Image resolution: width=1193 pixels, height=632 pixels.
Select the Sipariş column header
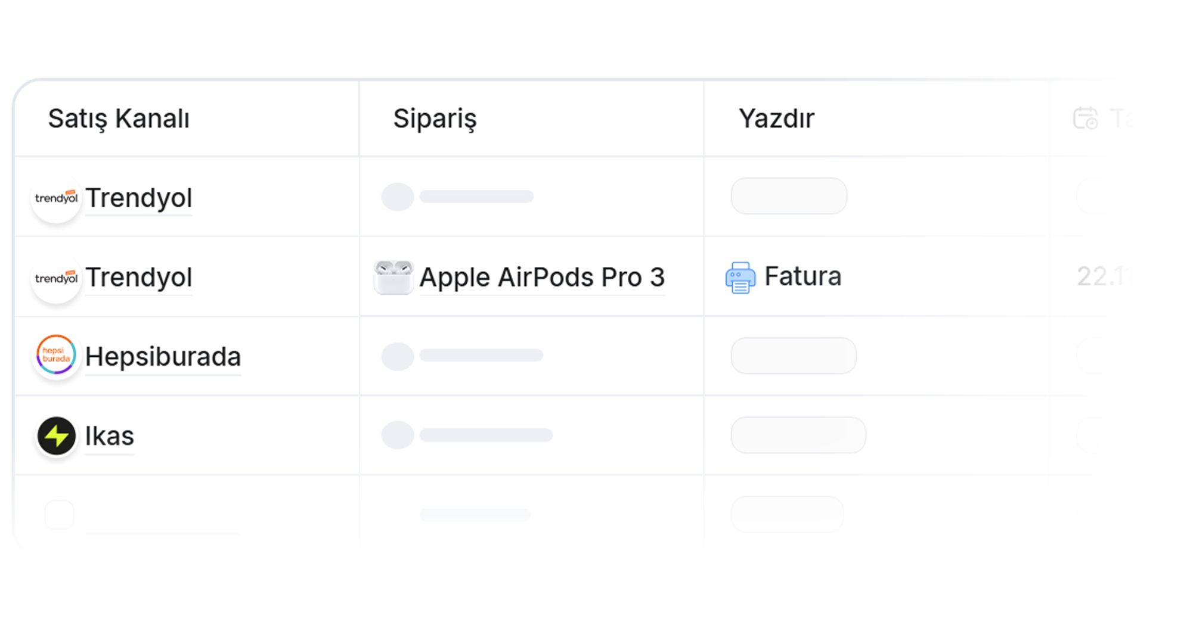(435, 119)
